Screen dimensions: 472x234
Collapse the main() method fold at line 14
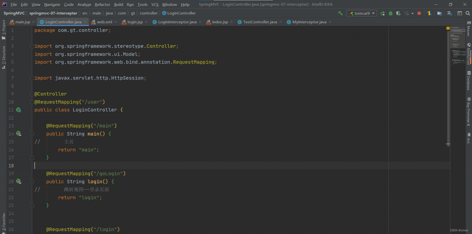click(x=32, y=134)
